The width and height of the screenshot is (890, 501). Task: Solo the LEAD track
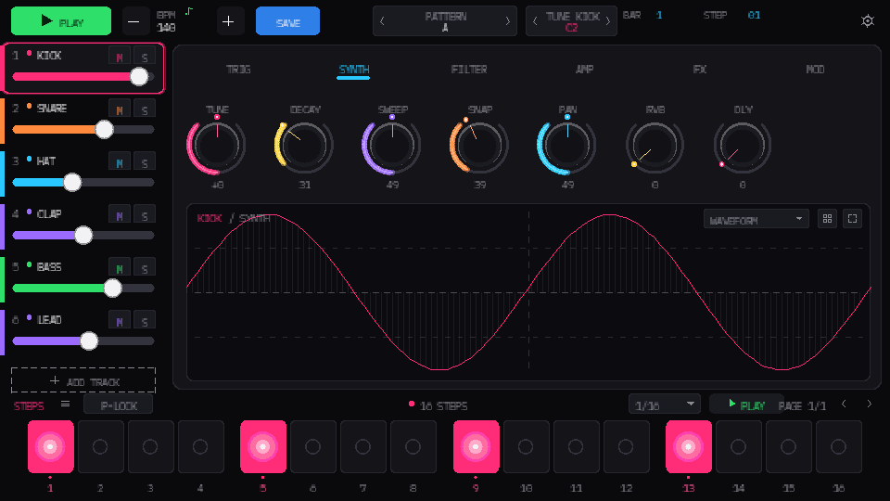pyautogui.click(x=145, y=321)
